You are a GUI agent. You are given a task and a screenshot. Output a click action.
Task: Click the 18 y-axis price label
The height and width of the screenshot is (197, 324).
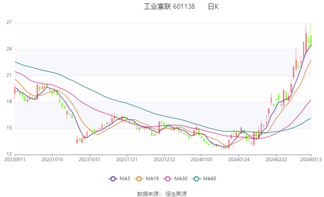9,102
